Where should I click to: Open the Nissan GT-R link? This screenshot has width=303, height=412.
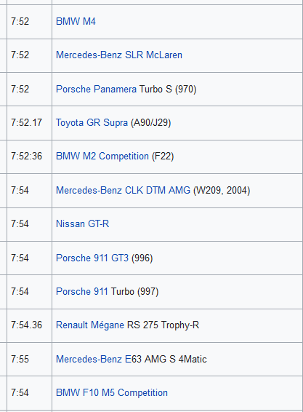82,224
